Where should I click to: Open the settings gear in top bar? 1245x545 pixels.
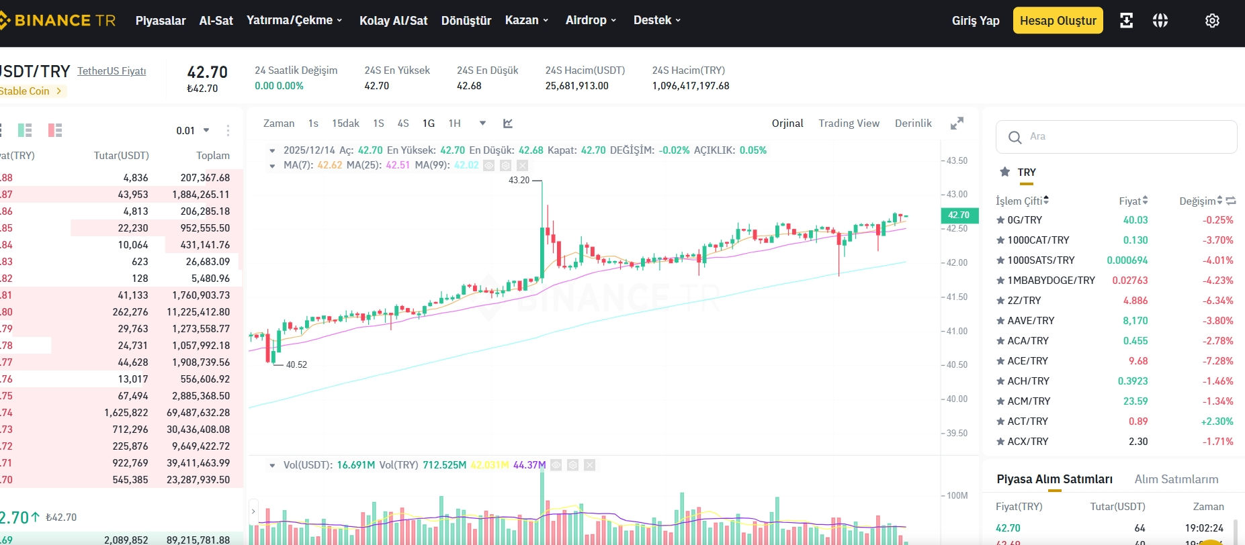(1212, 21)
